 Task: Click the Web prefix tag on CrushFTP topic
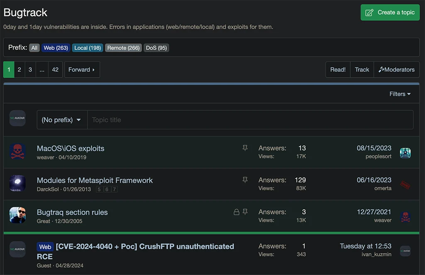pos(45,247)
